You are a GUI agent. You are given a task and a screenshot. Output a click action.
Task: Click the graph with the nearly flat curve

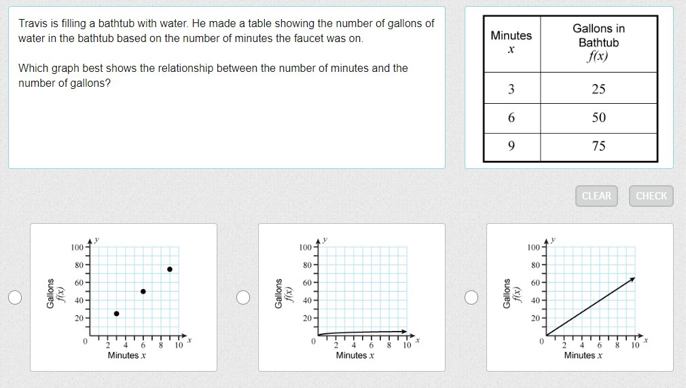pyautogui.click(x=352, y=297)
